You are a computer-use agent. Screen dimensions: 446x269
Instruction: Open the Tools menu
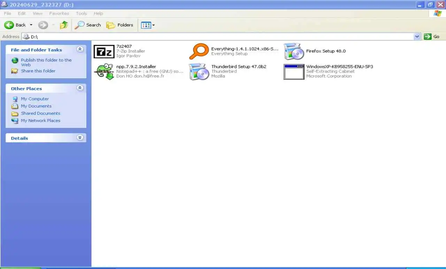[x=81, y=13]
